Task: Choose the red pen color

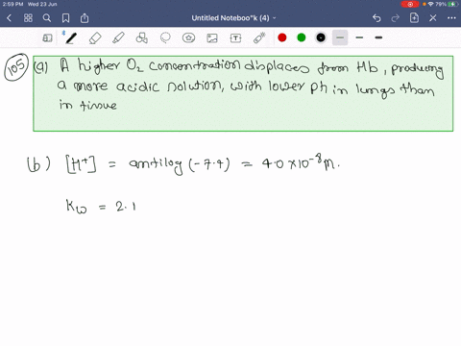Action: [x=282, y=37]
